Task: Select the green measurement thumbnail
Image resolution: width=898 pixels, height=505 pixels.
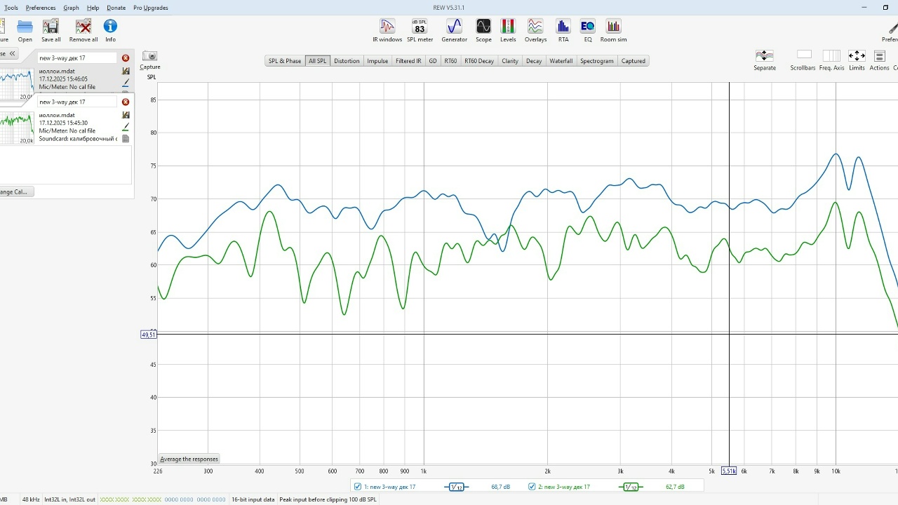Action: (x=16, y=128)
